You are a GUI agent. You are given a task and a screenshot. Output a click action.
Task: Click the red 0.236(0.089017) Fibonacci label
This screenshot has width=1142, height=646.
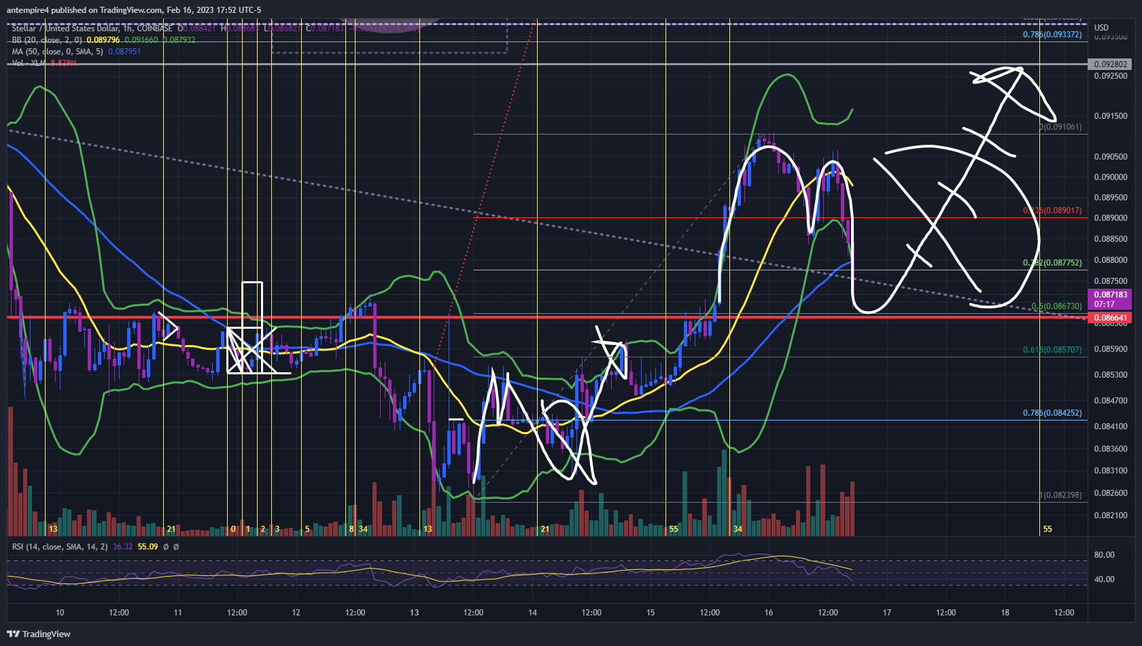coord(1052,211)
